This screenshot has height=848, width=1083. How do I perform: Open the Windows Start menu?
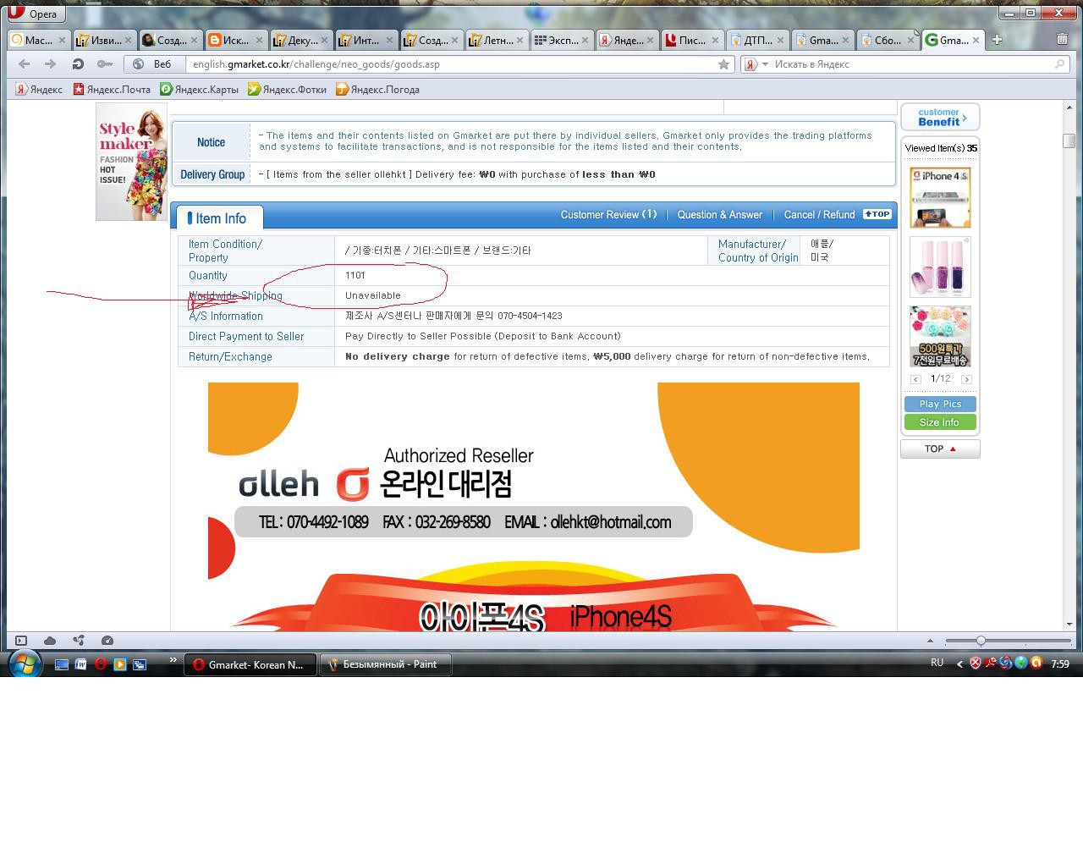(24, 664)
